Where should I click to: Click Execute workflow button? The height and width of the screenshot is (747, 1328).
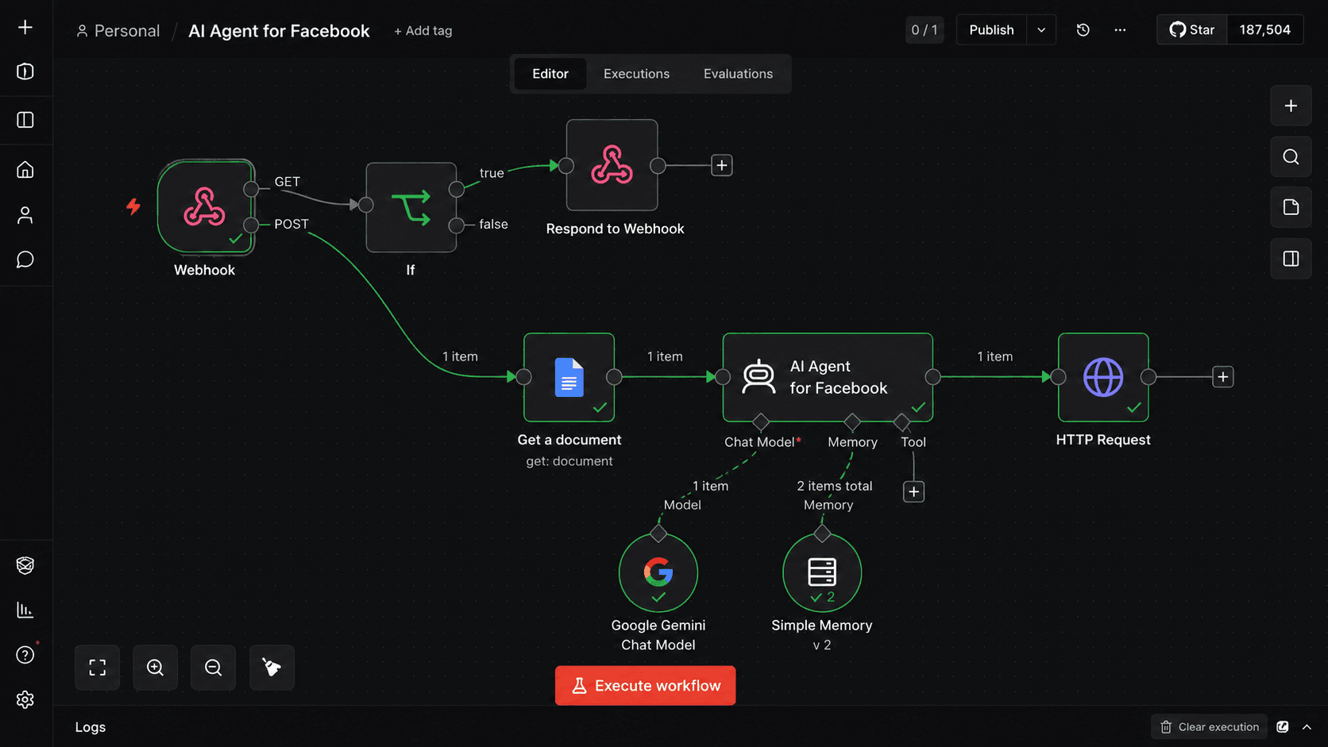645,686
